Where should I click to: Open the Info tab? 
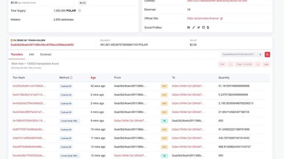[32, 54]
